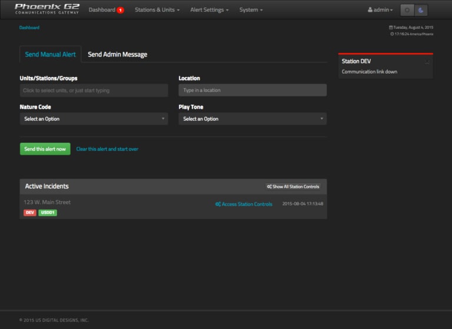This screenshot has height=329, width=452.
Task: Click the Location input field
Action: tap(252, 91)
